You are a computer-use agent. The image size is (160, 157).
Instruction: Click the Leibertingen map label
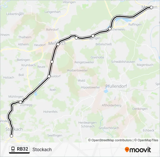point(15,14)
